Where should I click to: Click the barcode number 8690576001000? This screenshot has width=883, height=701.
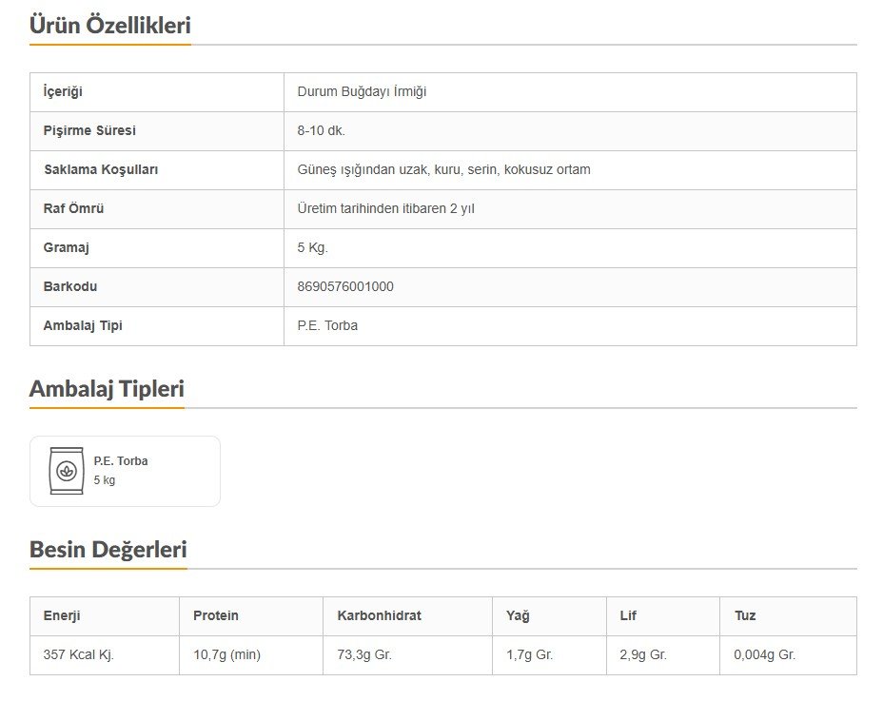(345, 286)
